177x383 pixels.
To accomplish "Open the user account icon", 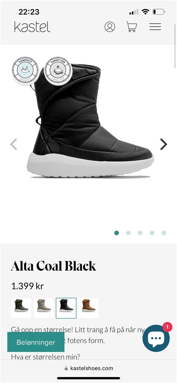I will [x=110, y=27].
